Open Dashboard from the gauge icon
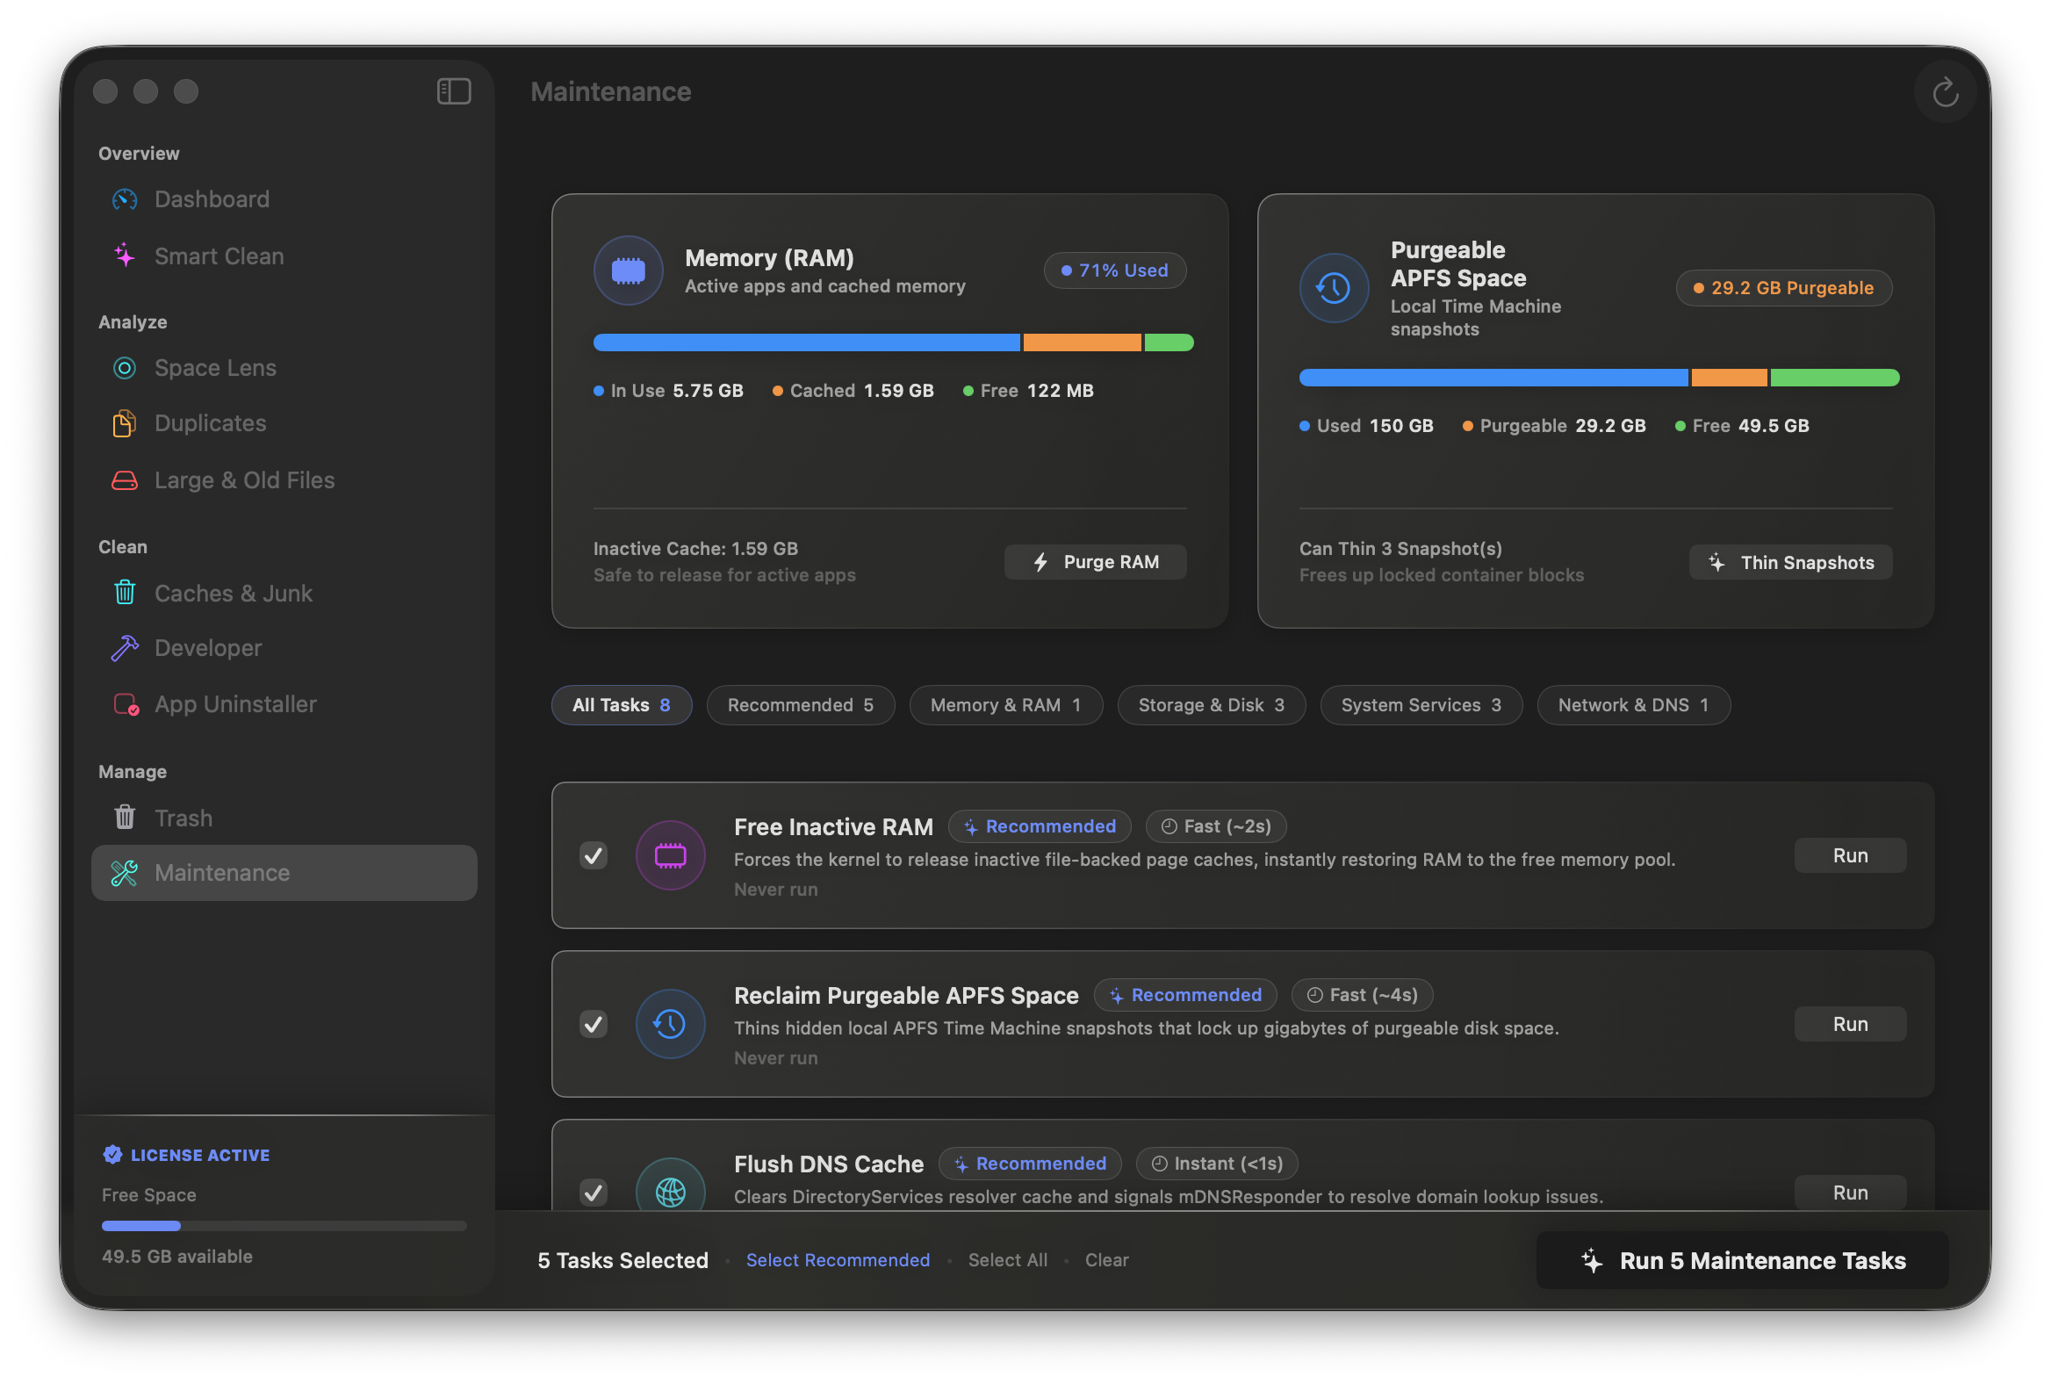 pyautogui.click(x=125, y=199)
